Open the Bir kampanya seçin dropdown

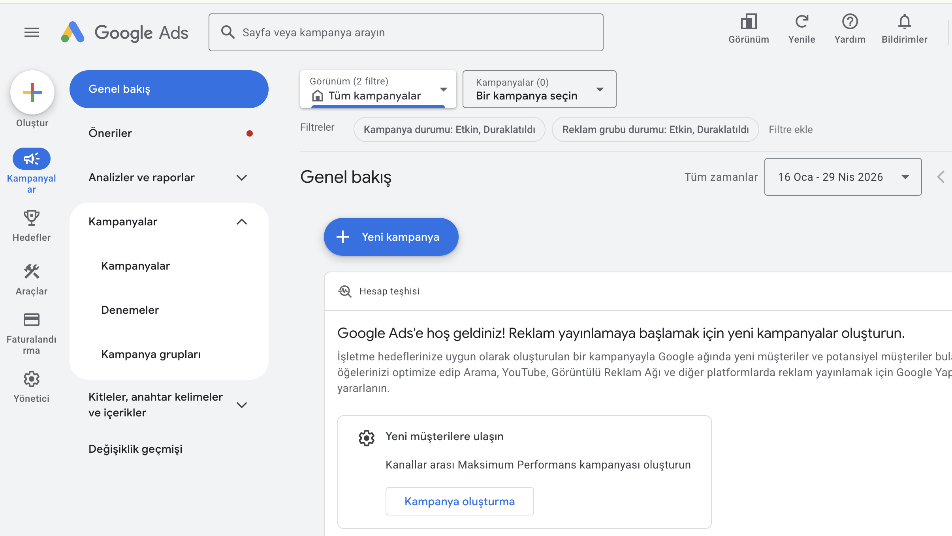coord(540,89)
